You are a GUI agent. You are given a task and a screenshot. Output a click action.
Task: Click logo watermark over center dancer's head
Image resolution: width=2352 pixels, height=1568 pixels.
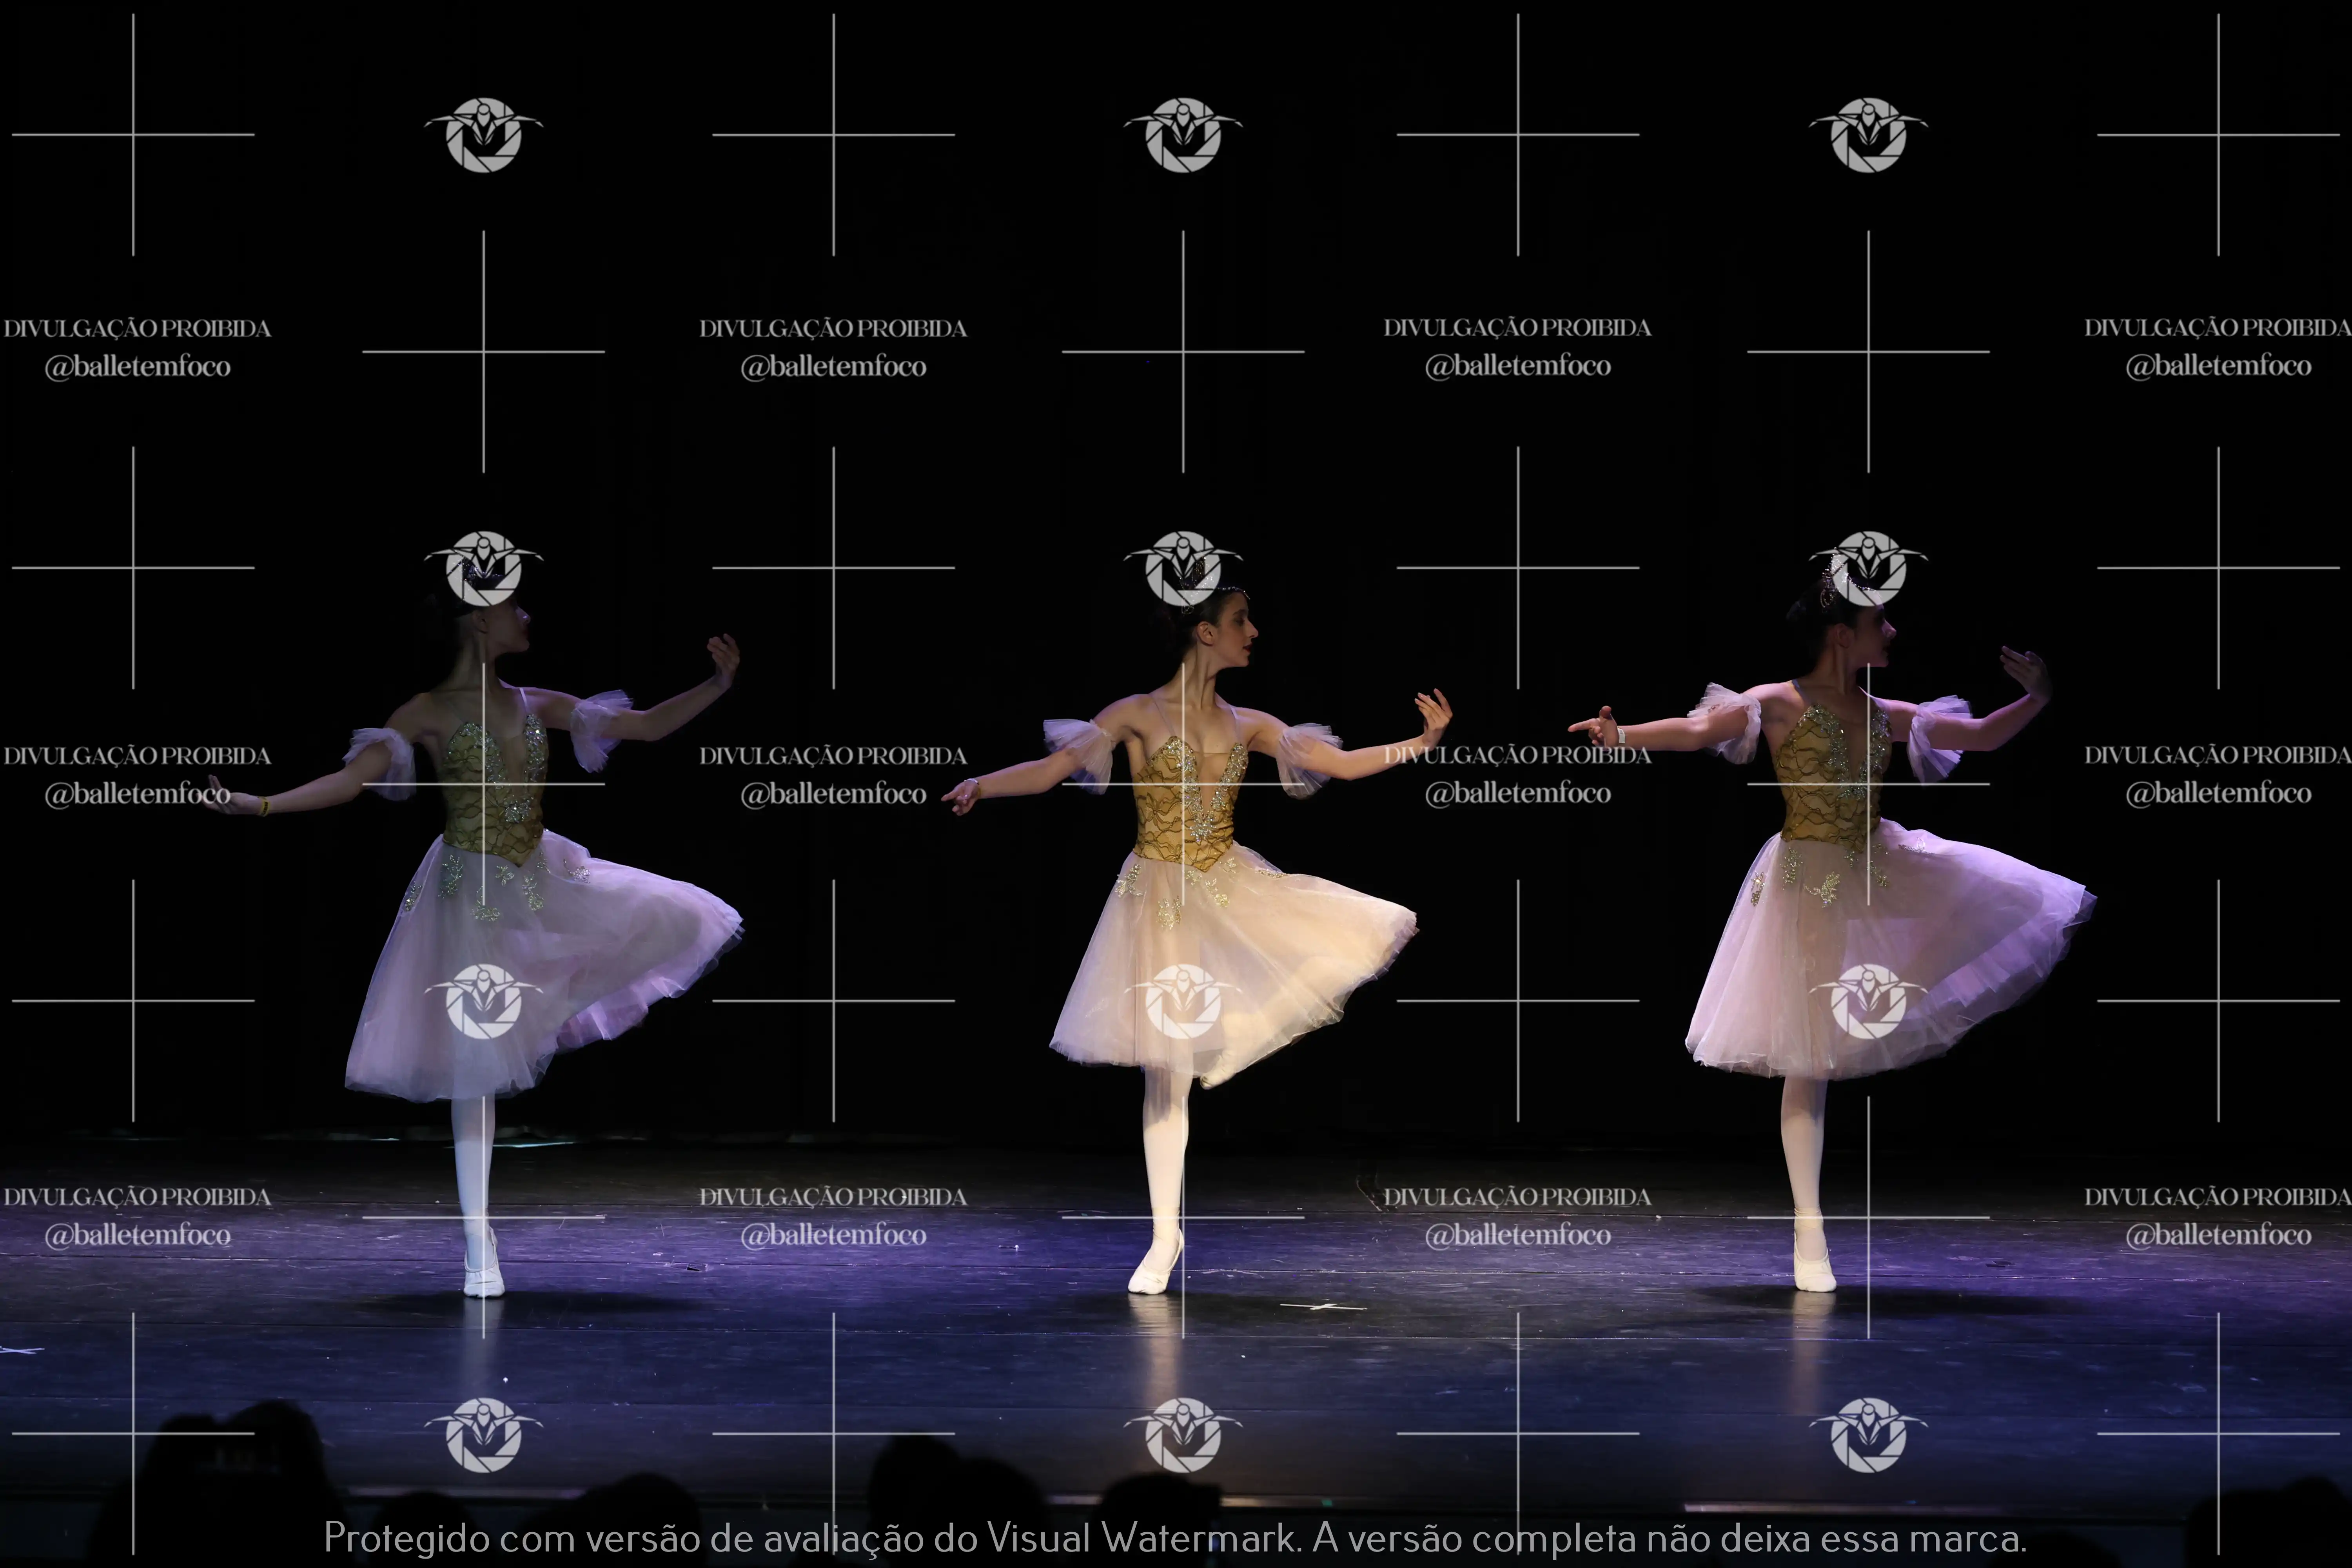click(1183, 568)
